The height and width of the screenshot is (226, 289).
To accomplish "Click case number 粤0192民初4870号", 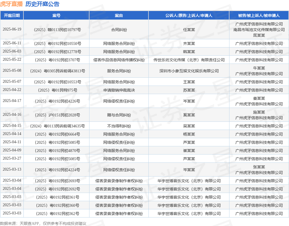I will coord(58,151).
